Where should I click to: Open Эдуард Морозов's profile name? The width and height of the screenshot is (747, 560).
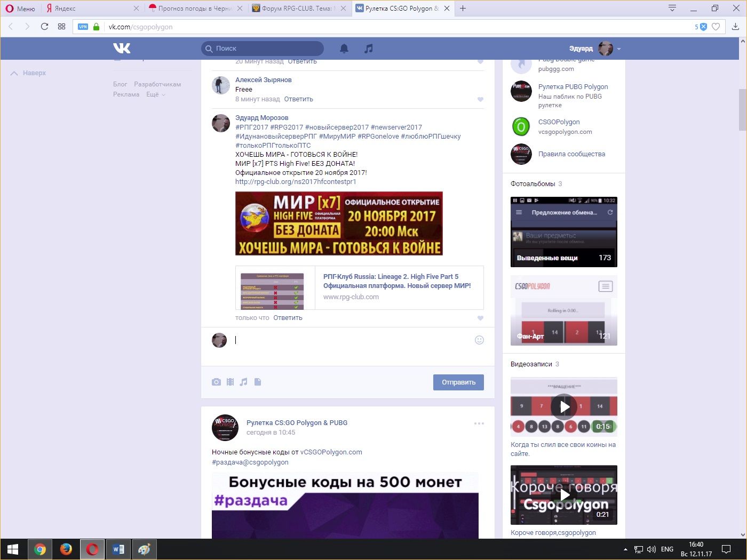(261, 118)
